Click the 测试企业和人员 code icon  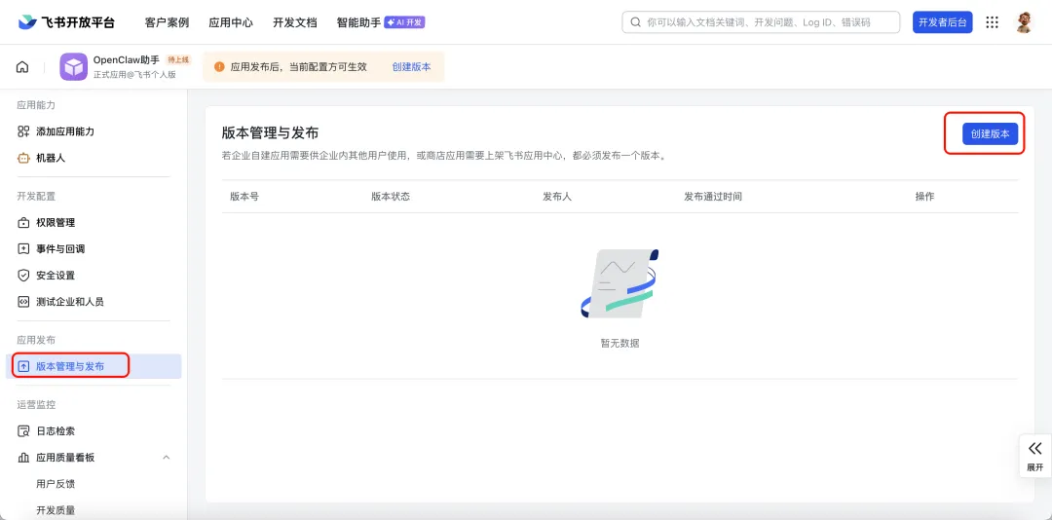[23, 302]
